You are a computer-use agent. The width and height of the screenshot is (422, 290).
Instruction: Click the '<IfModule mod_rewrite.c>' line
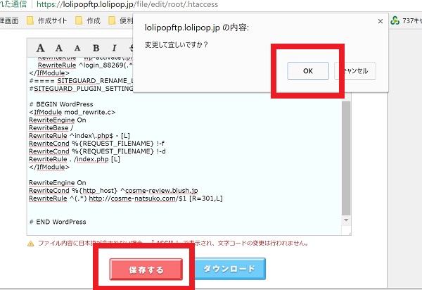coord(72,112)
